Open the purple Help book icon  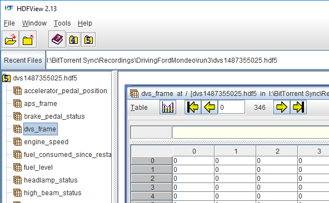pyautogui.click(x=57, y=39)
